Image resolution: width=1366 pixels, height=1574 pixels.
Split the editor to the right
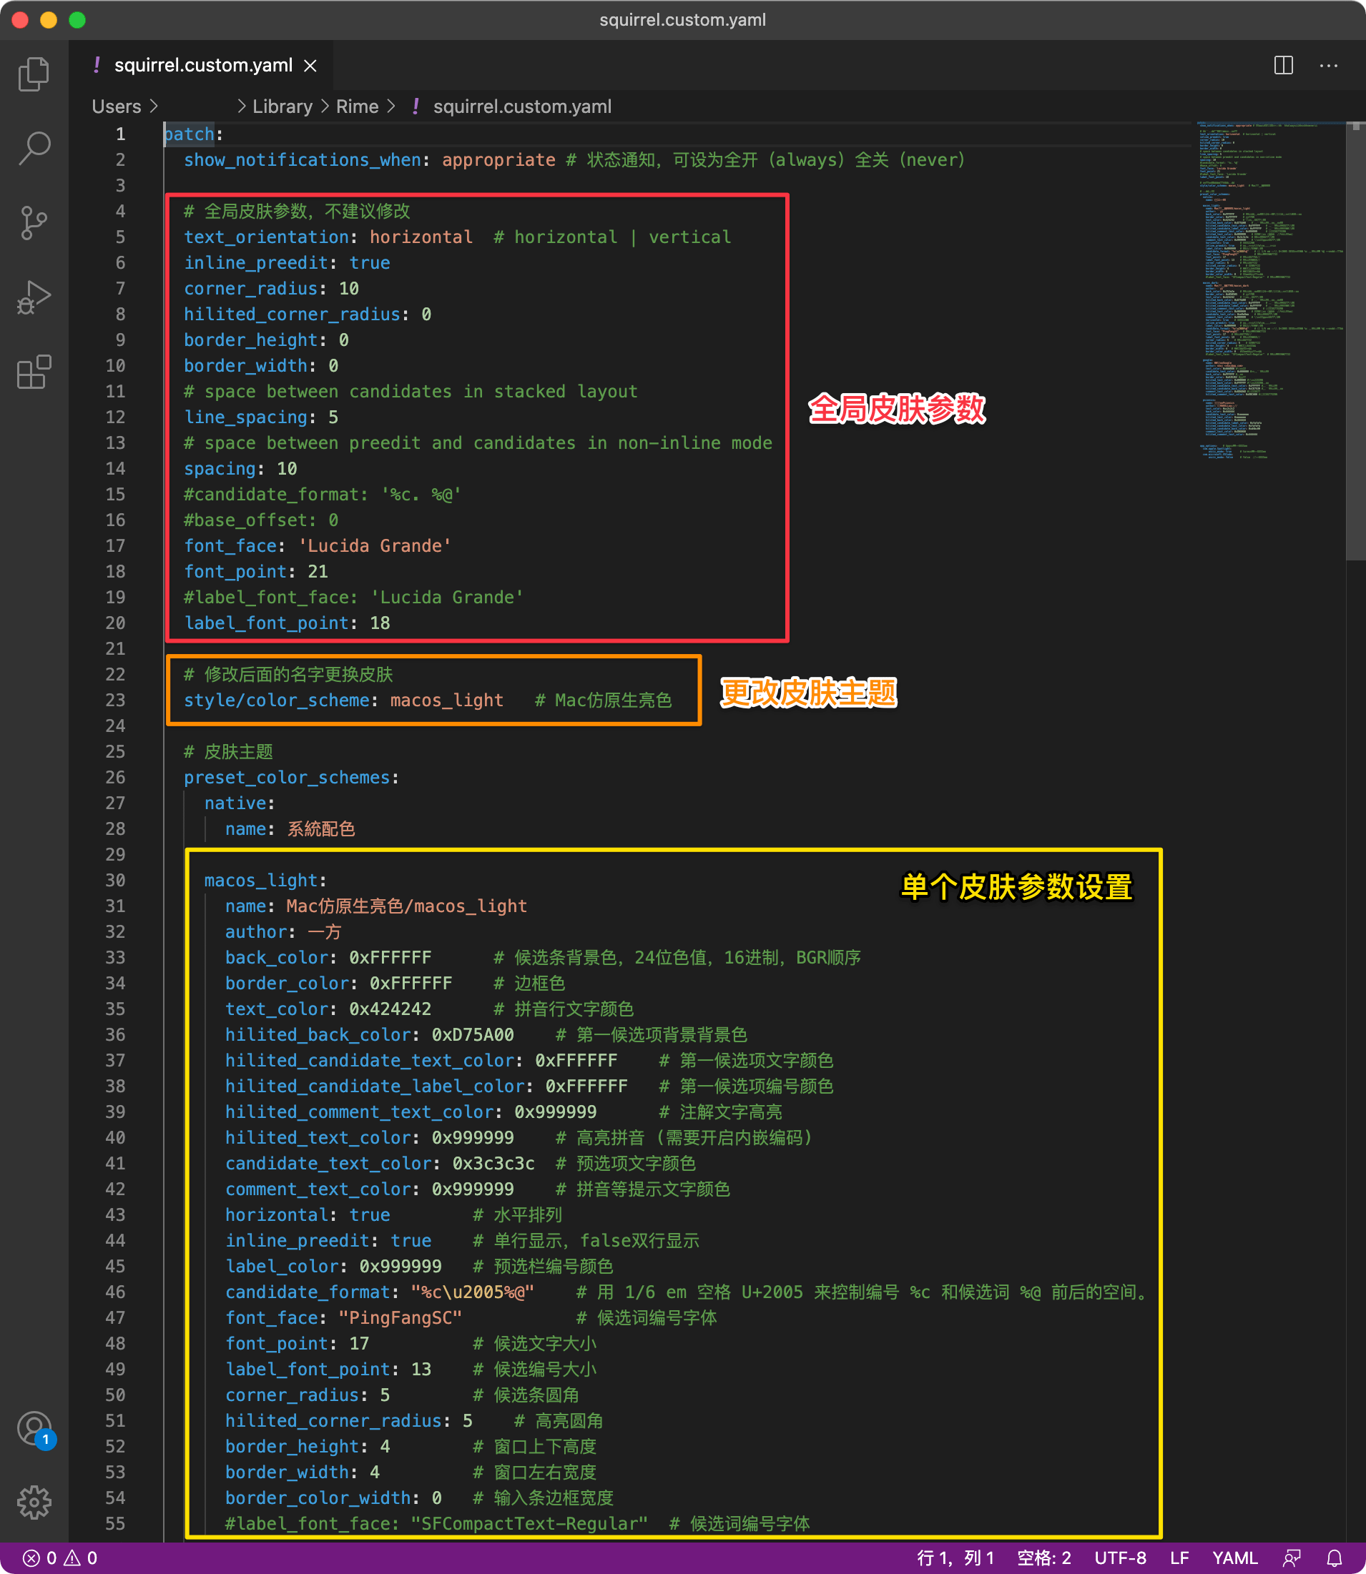click(1284, 66)
